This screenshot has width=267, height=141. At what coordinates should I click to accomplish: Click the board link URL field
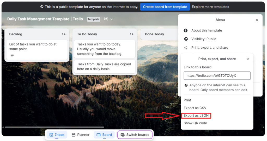click(x=217, y=76)
